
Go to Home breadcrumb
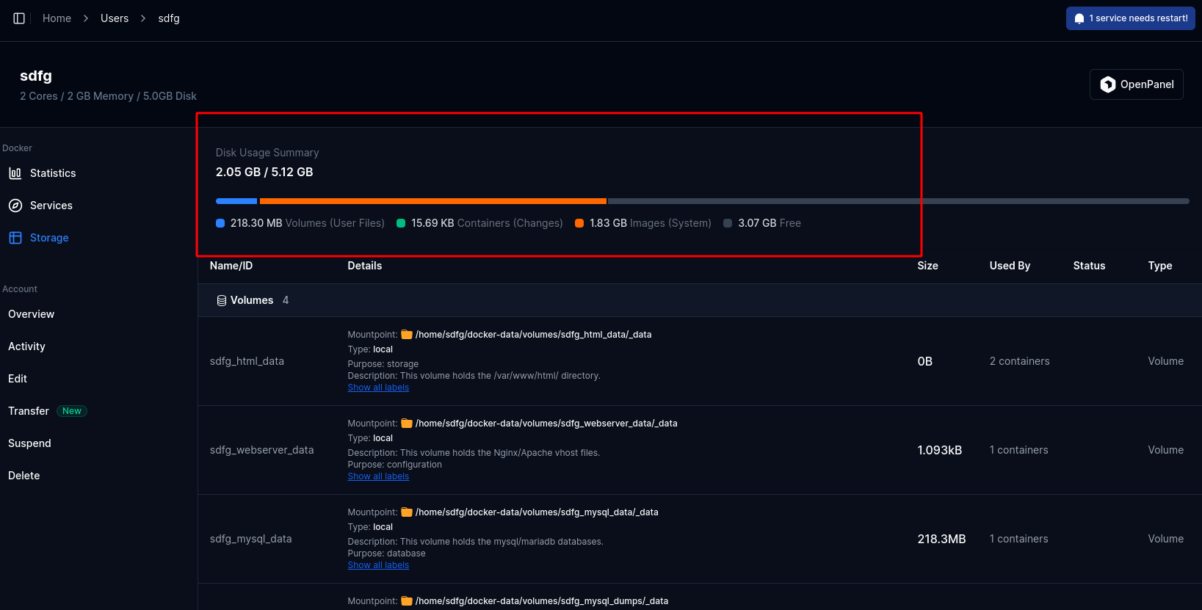57,18
